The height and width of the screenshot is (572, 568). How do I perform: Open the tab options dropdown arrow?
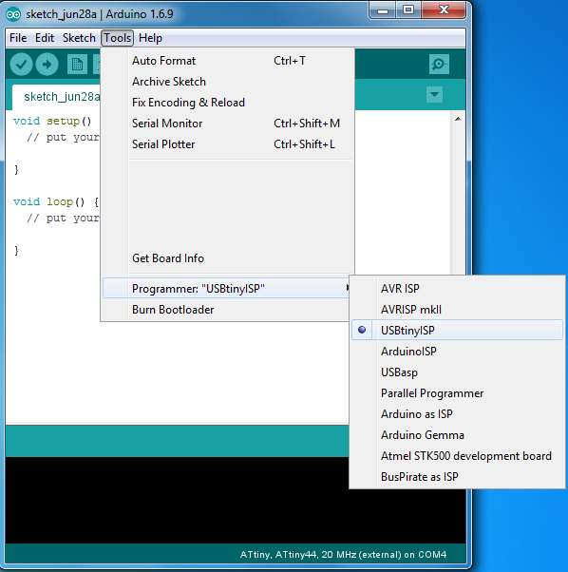pyautogui.click(x=434, y=94)
